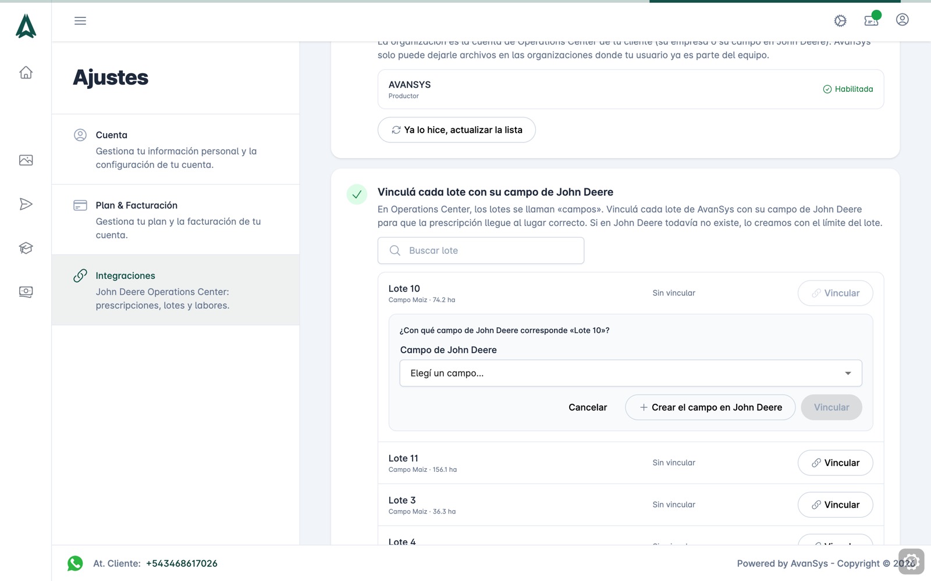Click the AvanSys logo
931x581 pixels.
pyautogui.click(x=26, y=26)
